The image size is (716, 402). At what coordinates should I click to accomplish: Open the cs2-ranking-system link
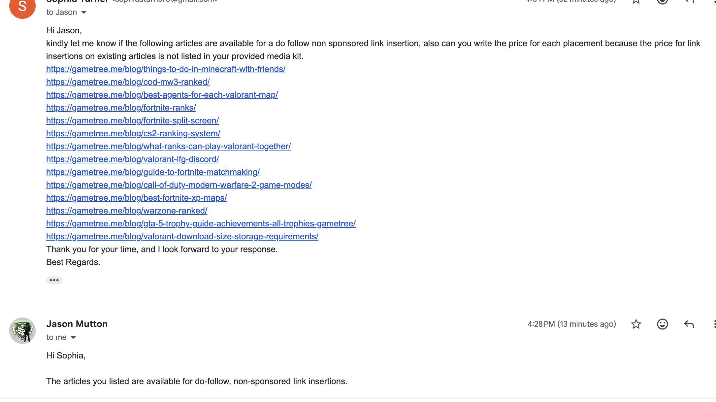coord(133,133)
